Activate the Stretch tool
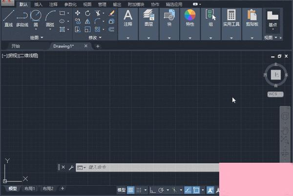This screenshot has height=196, width=293. pos(78,29)
